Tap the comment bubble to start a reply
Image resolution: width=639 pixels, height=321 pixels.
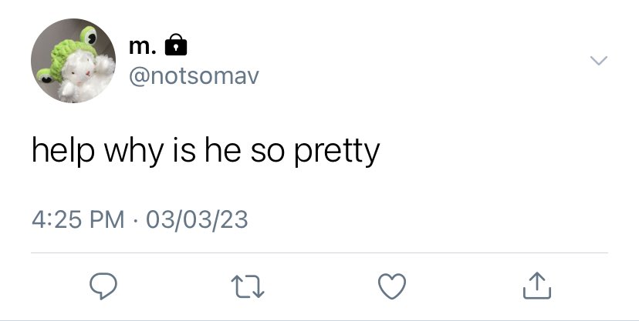(103, 286)
